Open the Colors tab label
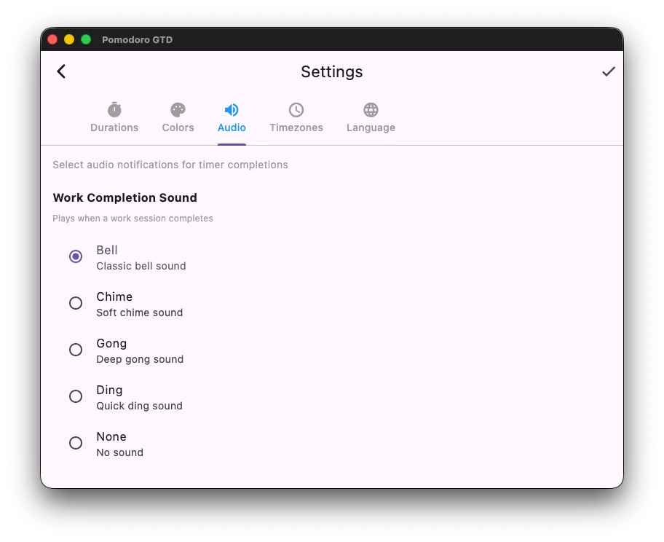 point(178,127)
